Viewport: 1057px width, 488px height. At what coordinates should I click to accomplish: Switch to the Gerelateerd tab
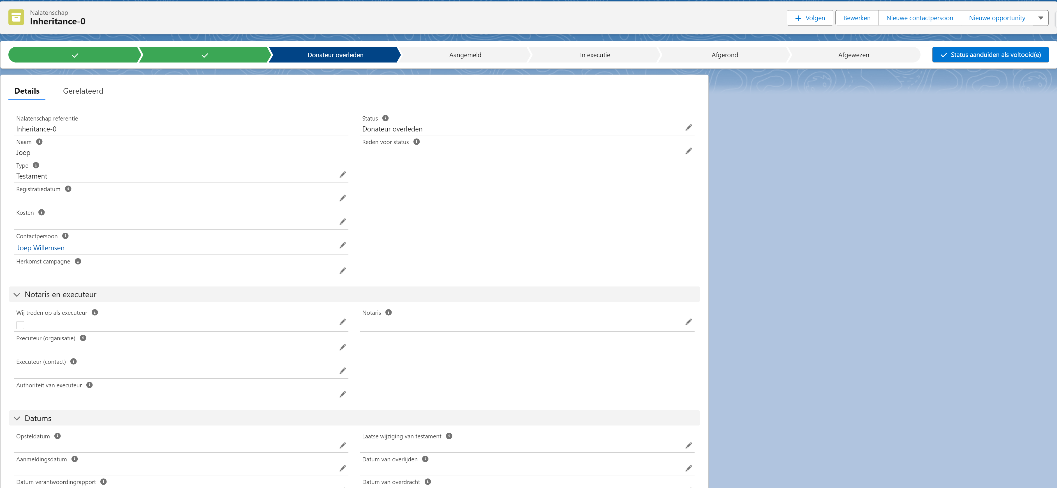coord(83,91)
